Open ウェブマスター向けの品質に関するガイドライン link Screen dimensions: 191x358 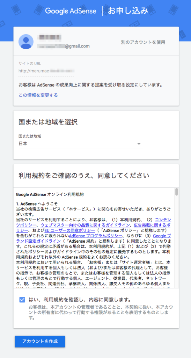point(85,225)
